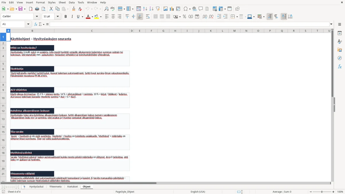This screenshot has height=194, width=345.
Task: Open the Sheet menu
Action: (x=62, y=2)
